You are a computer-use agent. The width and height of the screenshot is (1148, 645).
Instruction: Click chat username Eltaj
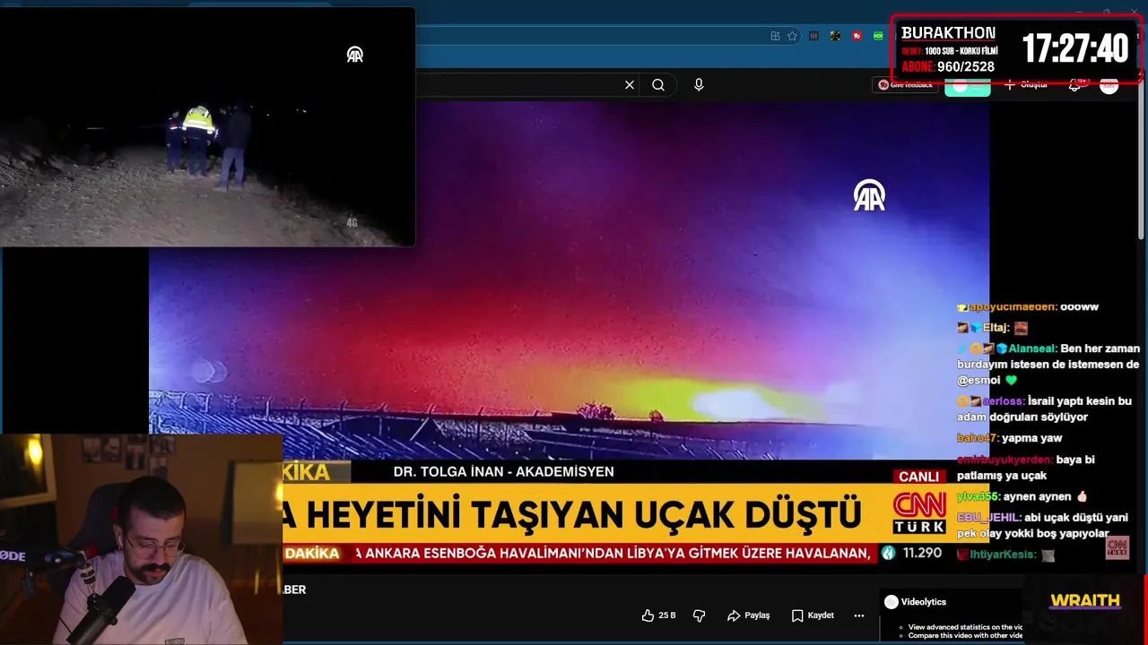996,328
